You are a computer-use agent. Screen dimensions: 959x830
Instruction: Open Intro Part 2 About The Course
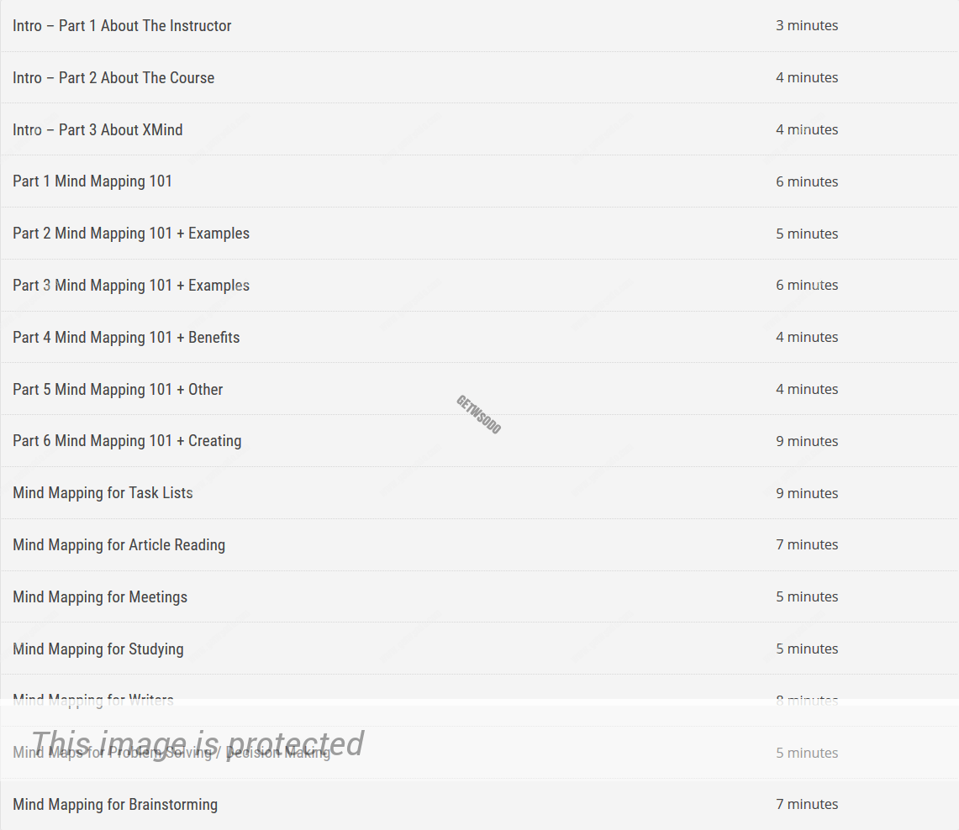113,78
